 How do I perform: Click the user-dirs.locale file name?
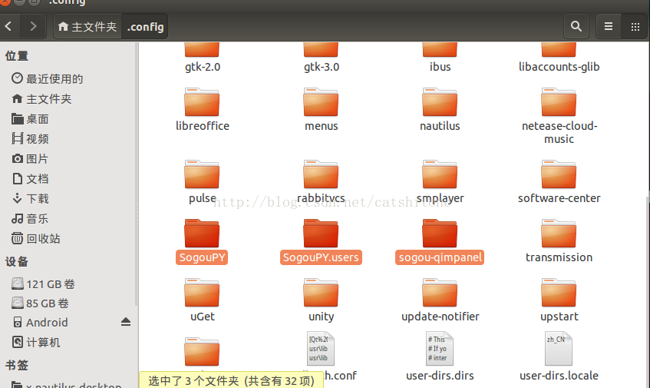click(x=559, y=376)
